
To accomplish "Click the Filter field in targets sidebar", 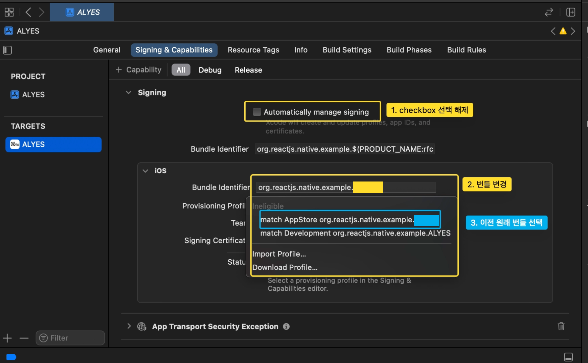I will (70, 338).
